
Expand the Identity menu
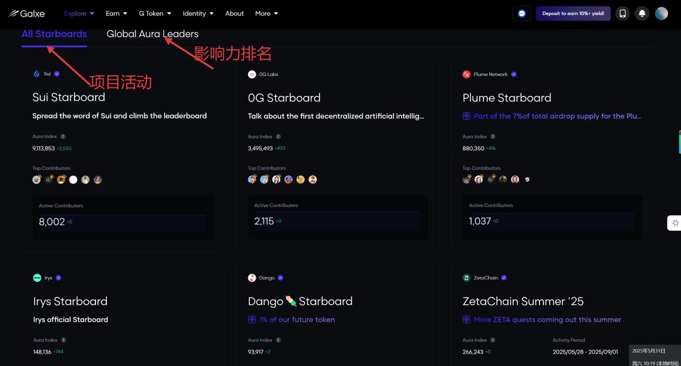(198, 14)
